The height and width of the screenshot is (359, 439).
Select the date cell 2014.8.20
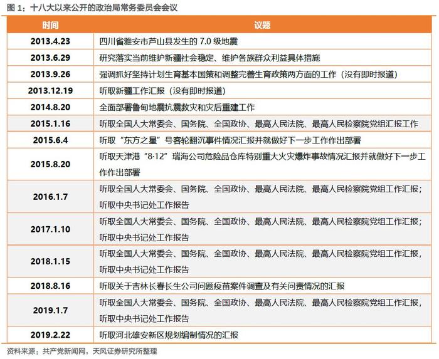click(50, 107)
